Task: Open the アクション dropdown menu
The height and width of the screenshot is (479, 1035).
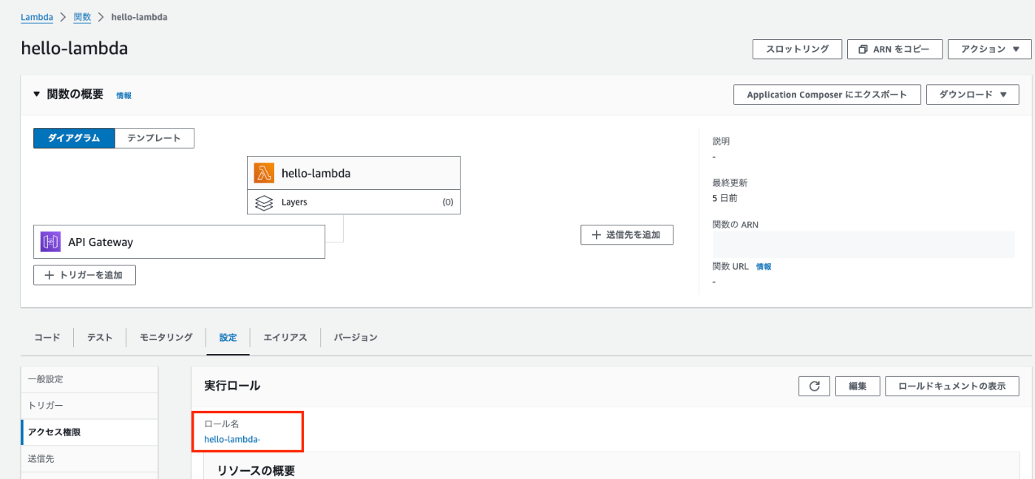Action: (989, 50)
